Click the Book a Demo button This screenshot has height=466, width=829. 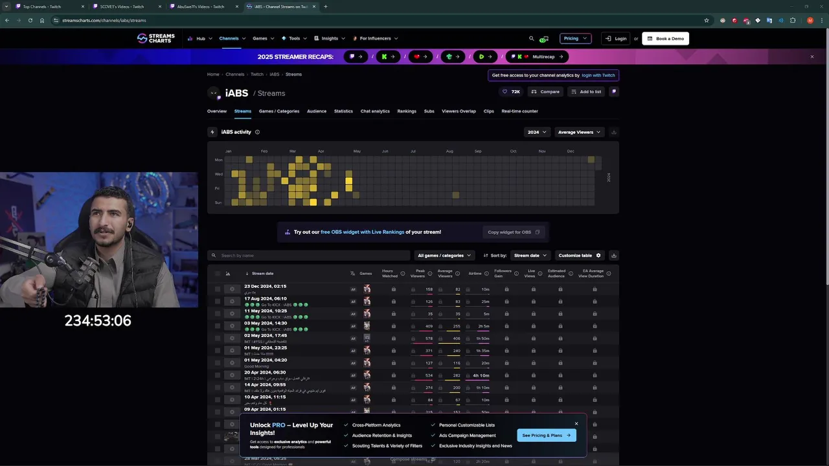(665, 38)
